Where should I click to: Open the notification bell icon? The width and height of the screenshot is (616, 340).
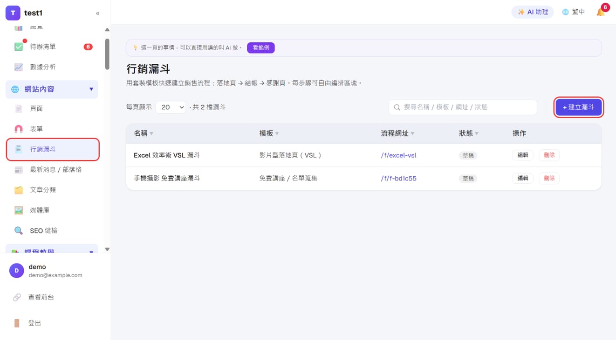point(601,12)
